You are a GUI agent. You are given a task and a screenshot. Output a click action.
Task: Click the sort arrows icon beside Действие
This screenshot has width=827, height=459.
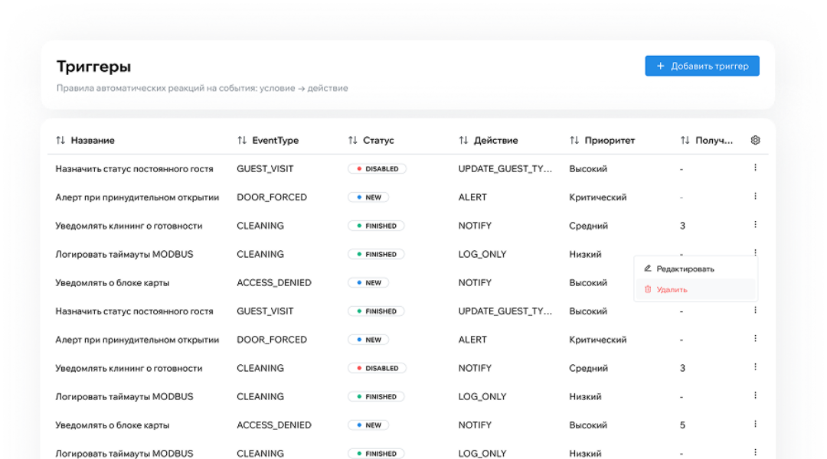pyautogui.click(x=463, y=141)
